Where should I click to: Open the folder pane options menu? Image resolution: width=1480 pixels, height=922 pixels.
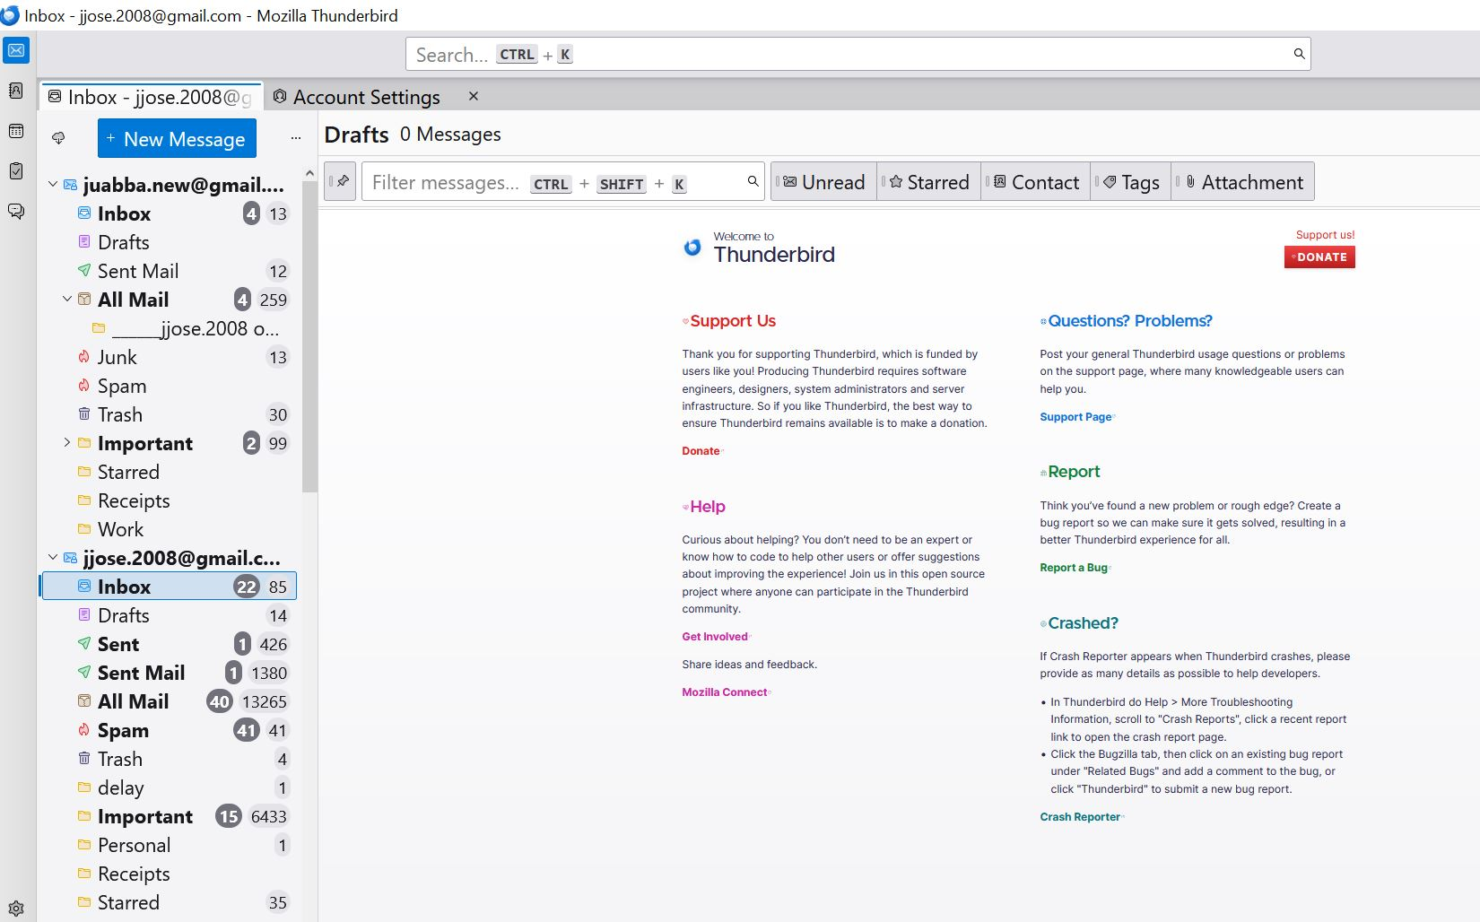click(x=296, y=138)
